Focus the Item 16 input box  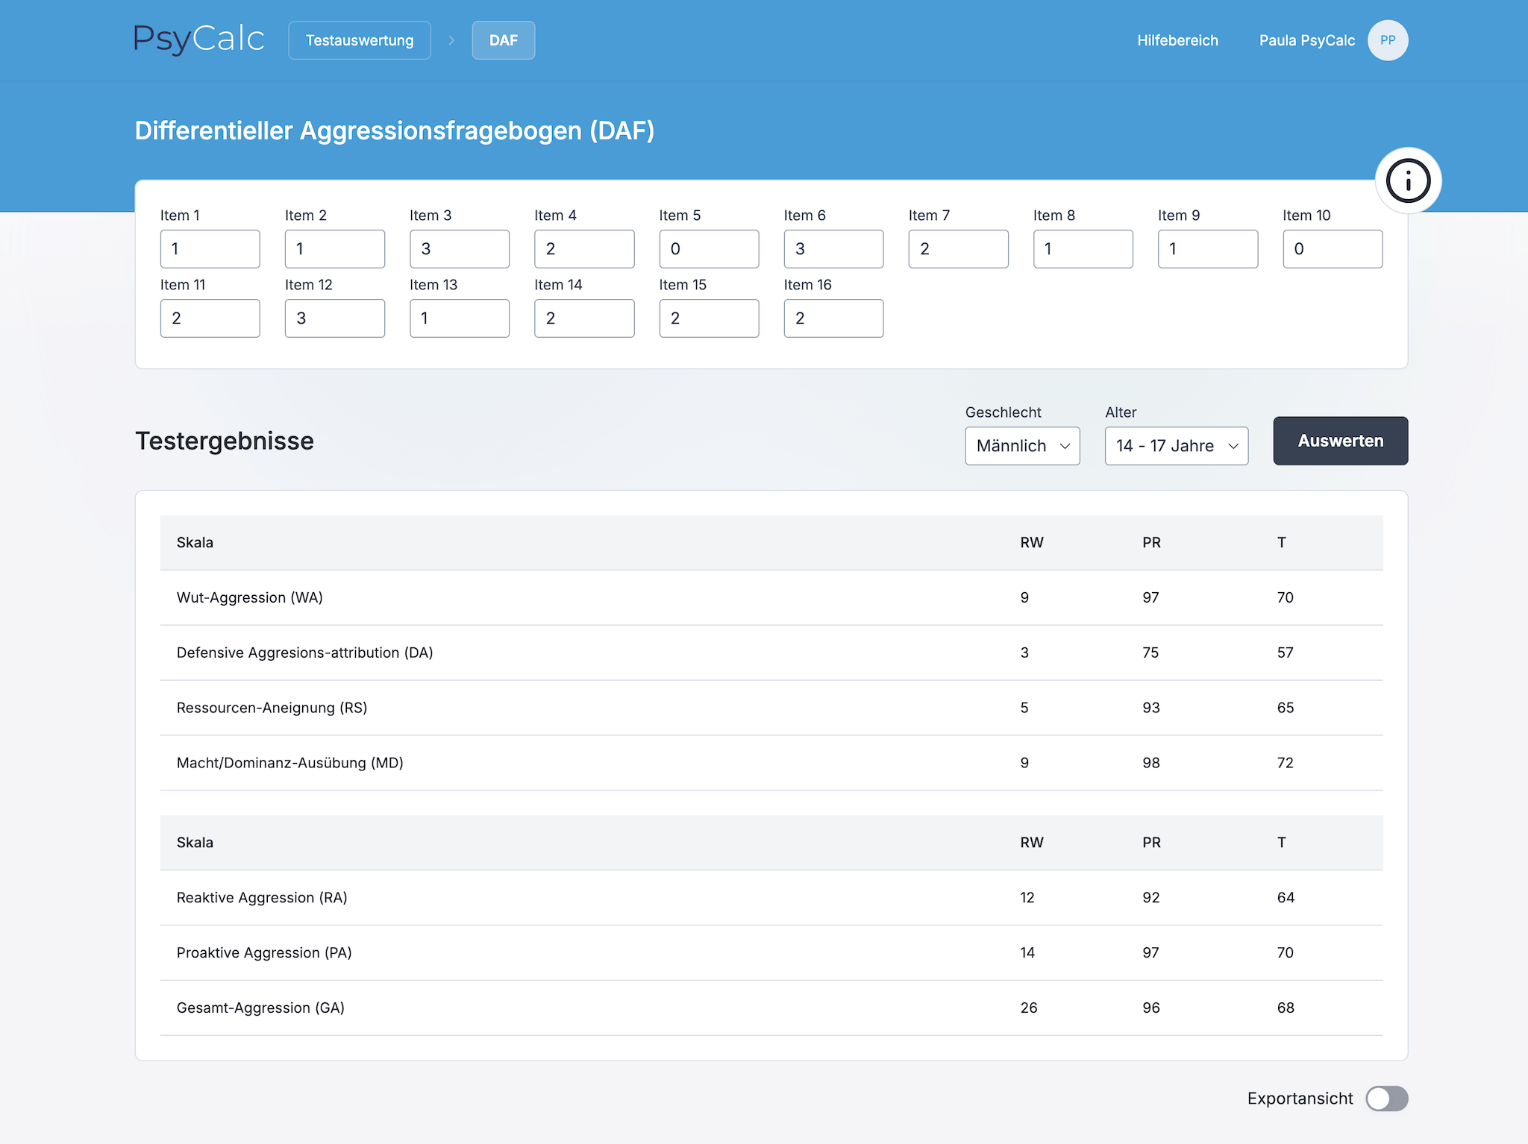pyautogui.click(x=833, y=318)
